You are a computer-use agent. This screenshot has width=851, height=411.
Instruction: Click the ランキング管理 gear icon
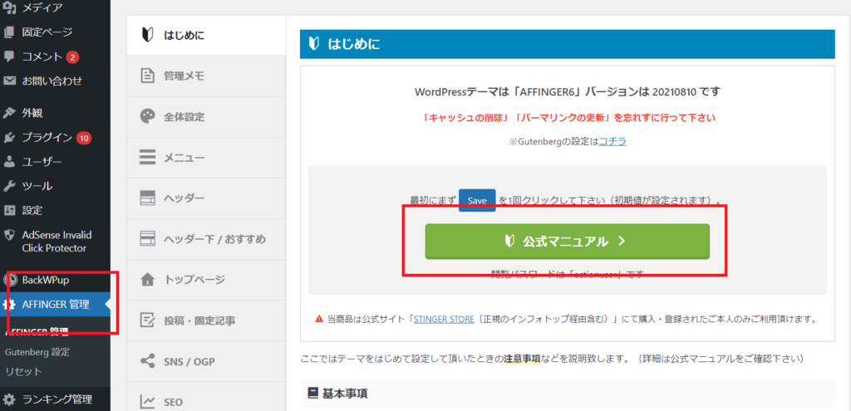click(9, 399)
